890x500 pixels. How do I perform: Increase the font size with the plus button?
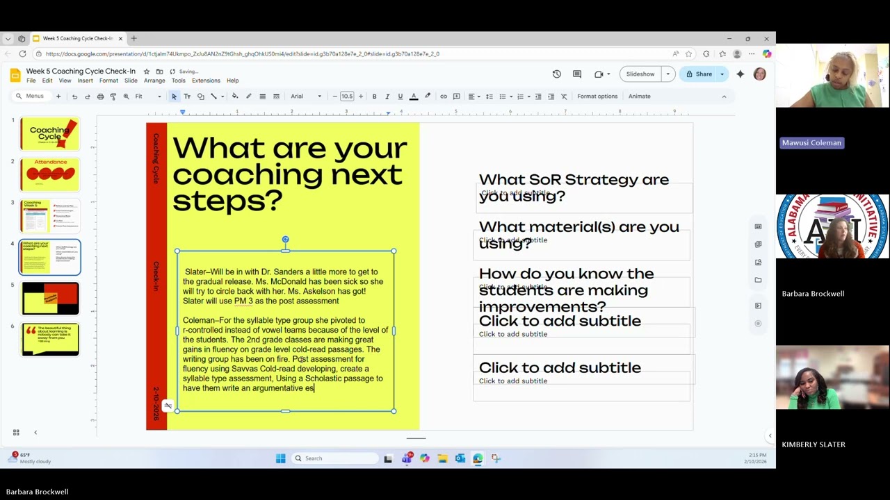[x=360, y=97]
